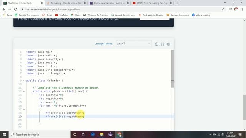Open the Fwd: Website Devel bookmark
246x138 pixels.
(151, 15)
